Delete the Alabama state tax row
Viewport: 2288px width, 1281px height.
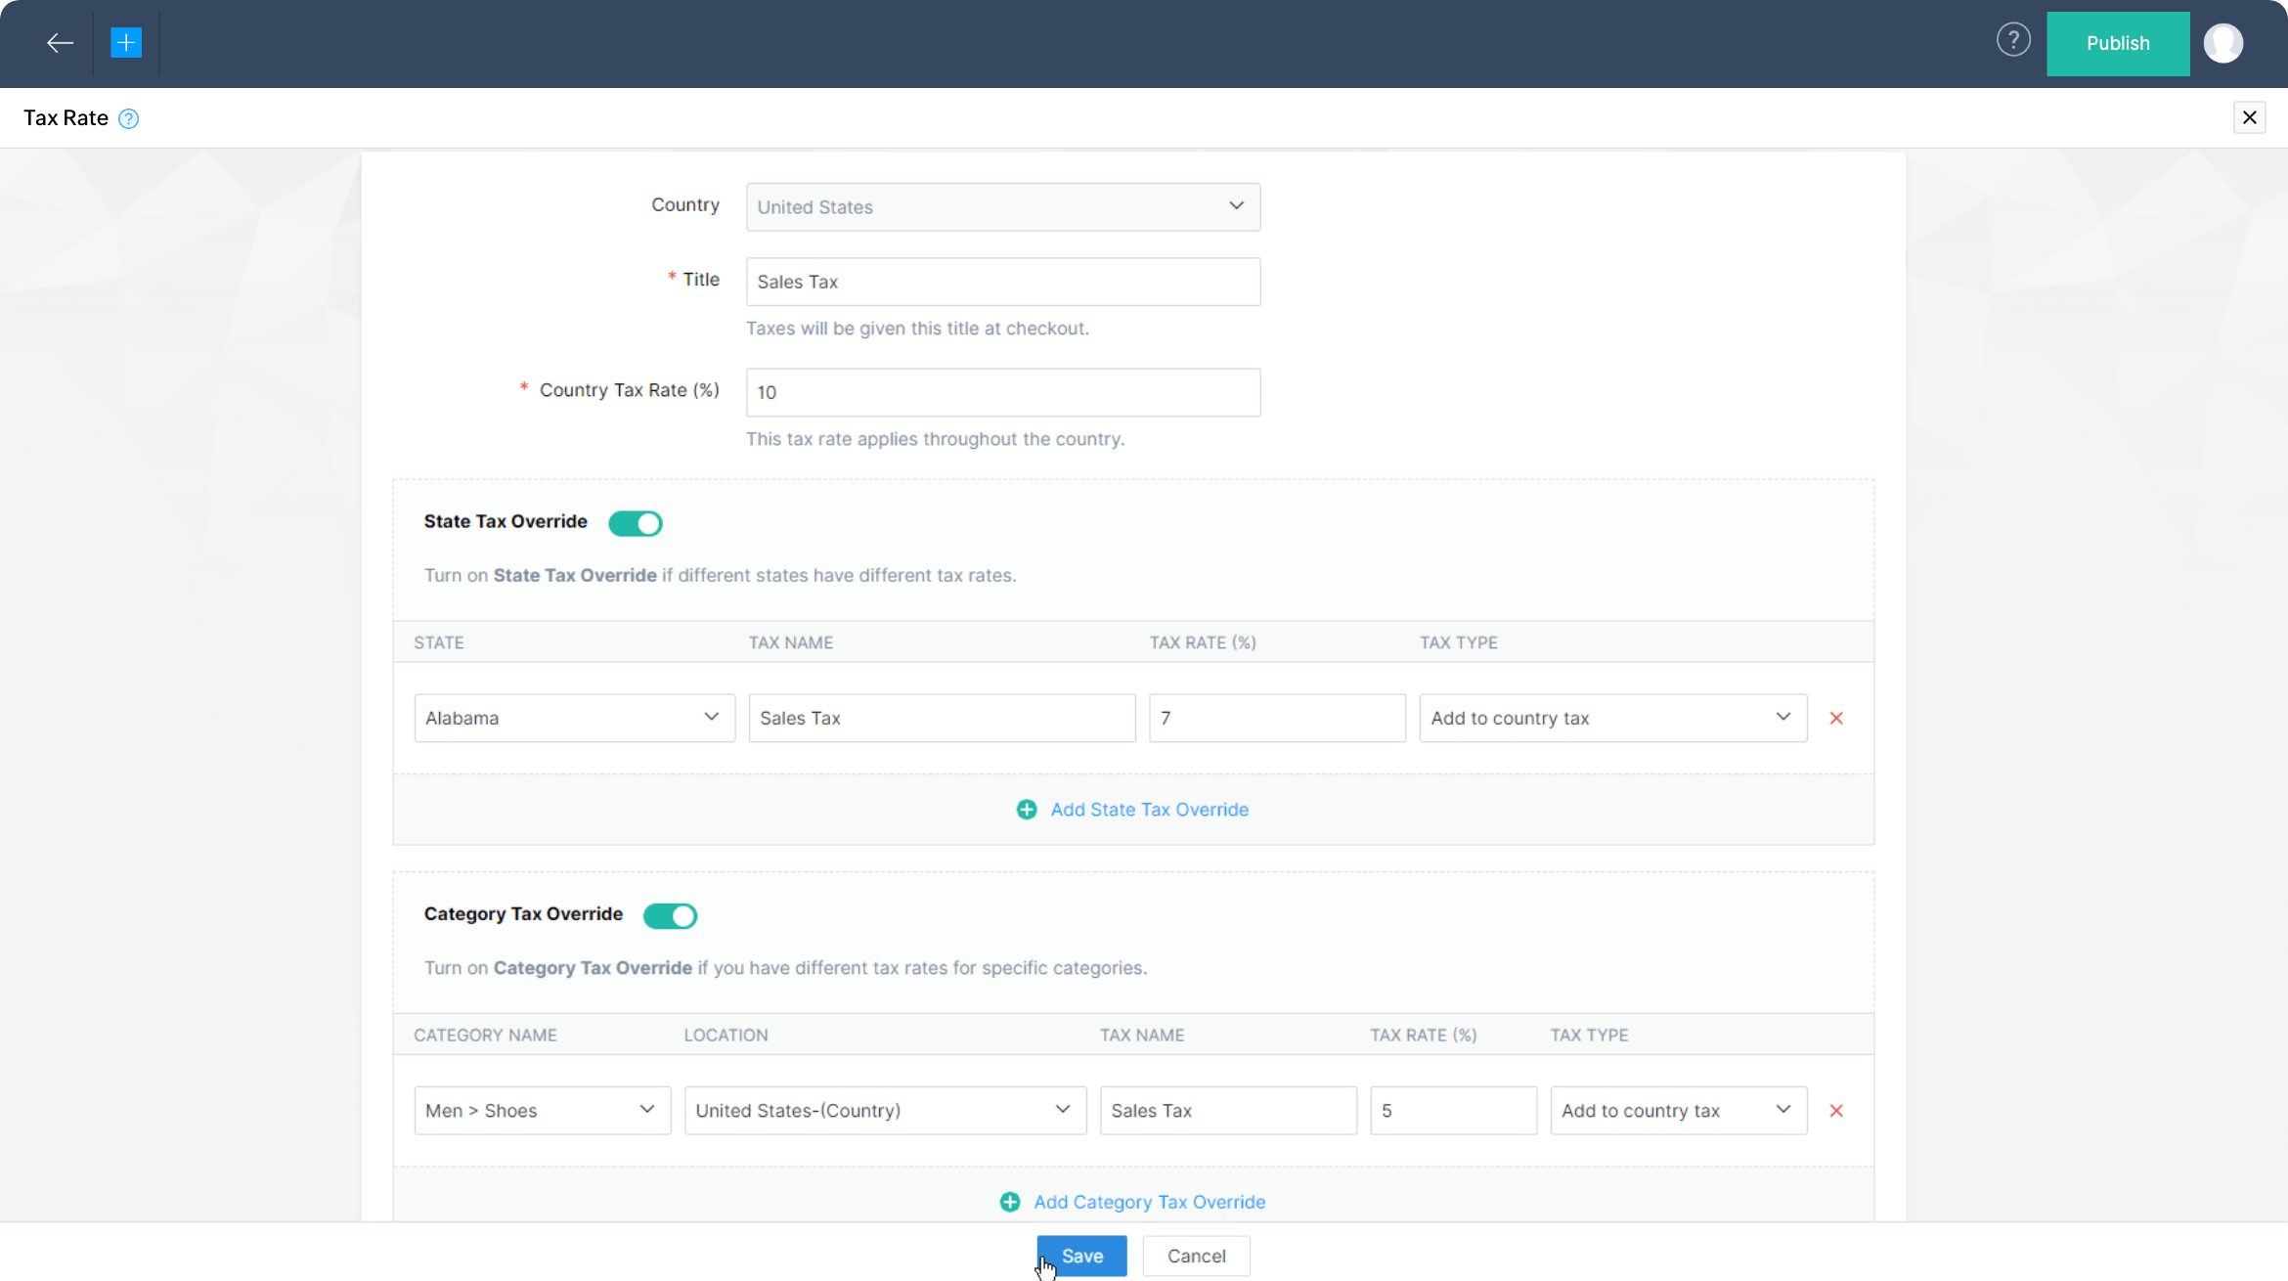coord(1836,719)
